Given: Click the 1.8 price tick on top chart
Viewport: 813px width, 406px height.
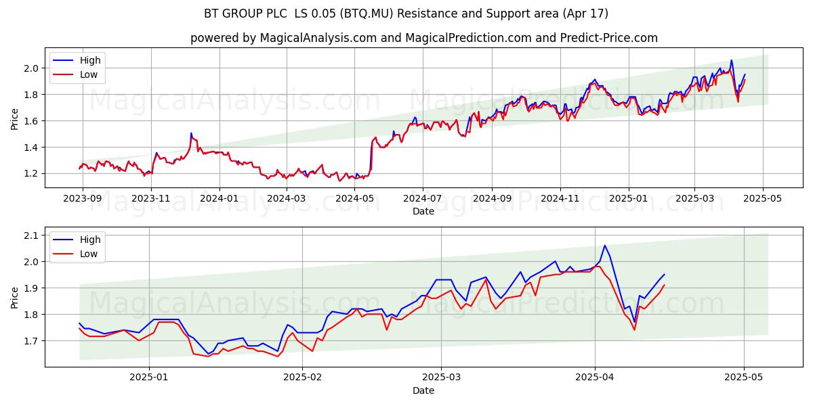Looking at the screenshot, I should click(x=32, y=94).
